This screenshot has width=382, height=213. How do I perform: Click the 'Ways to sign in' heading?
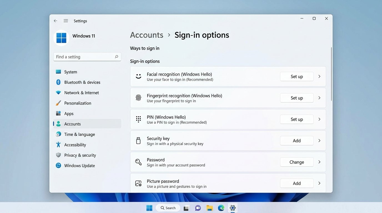coord(145,48)
